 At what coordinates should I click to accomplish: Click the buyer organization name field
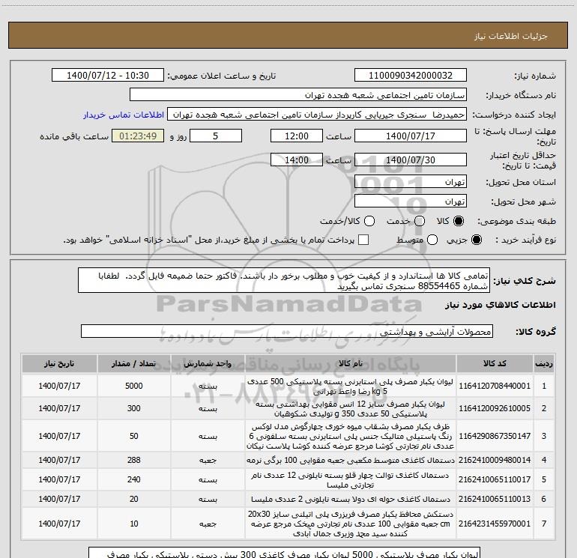click(298, 95)
